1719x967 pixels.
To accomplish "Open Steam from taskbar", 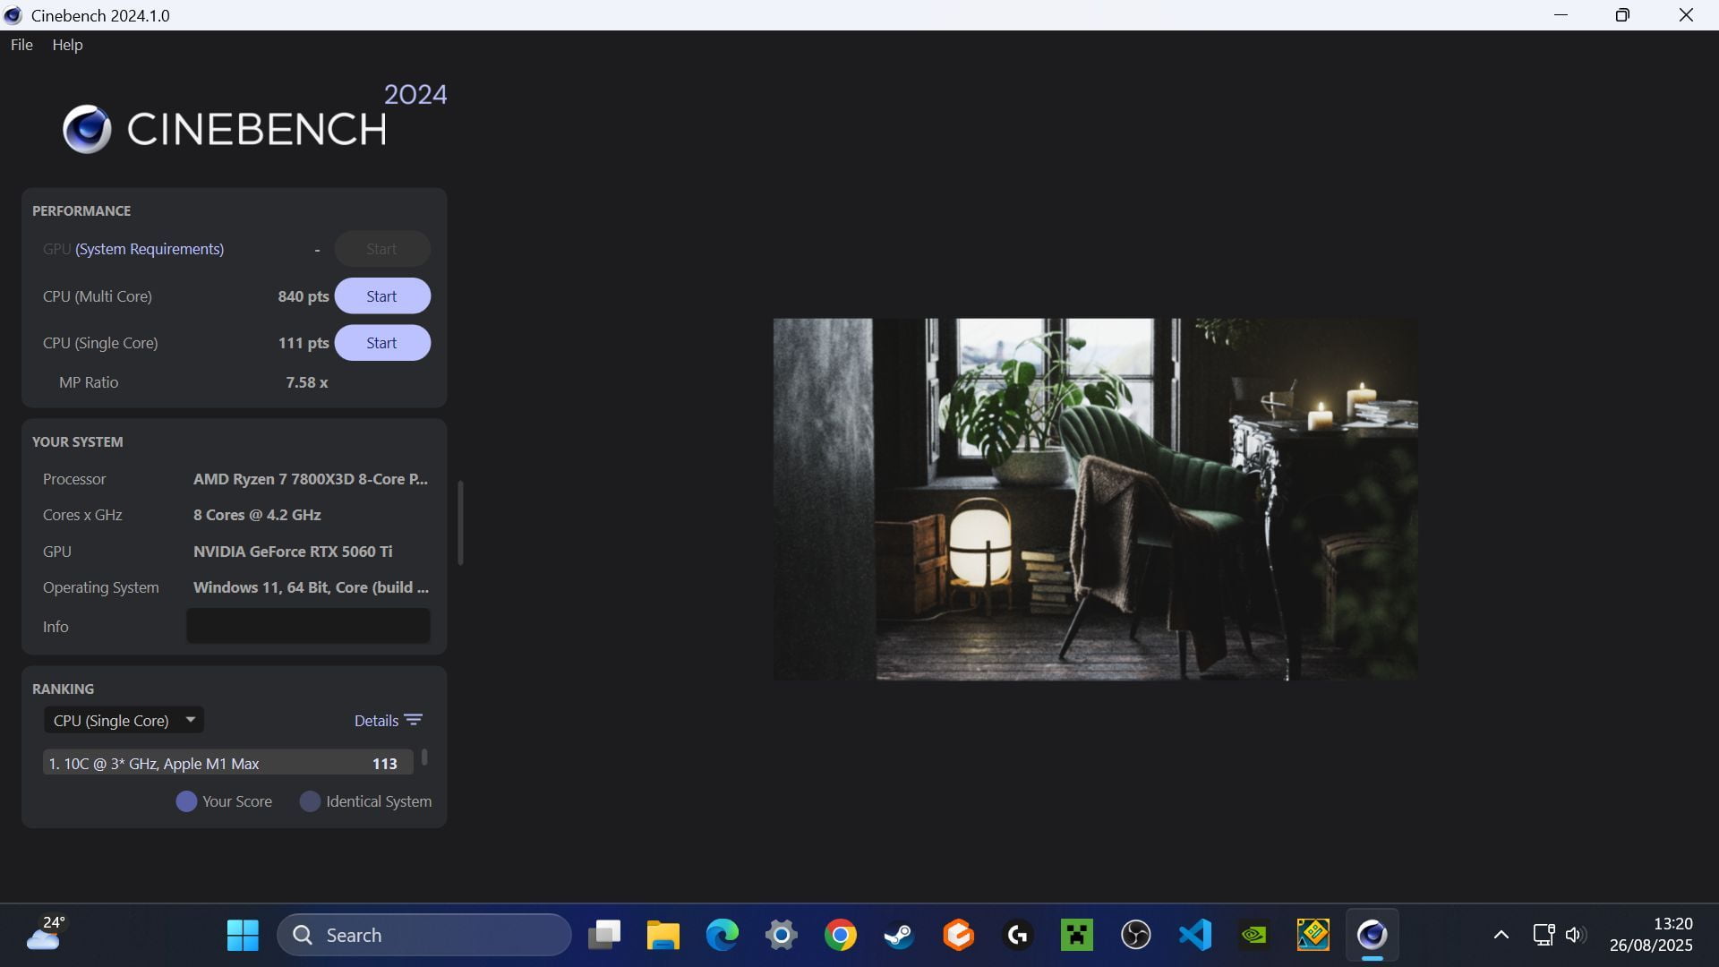I will point(899,935).
